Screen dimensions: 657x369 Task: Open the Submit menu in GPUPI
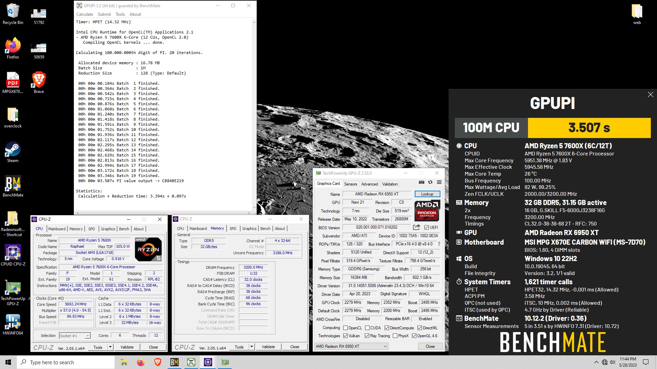tap(104, 14)
